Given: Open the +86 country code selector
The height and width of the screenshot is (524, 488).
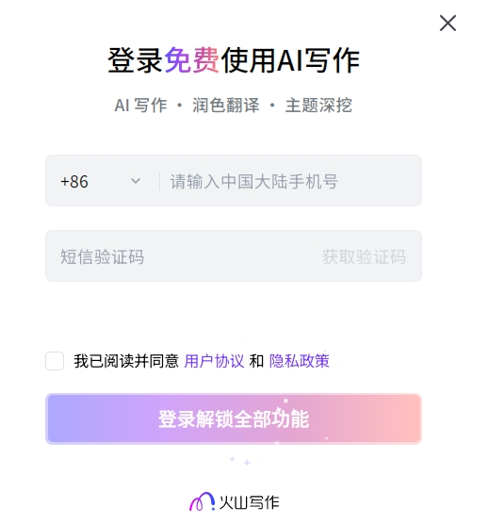Looking at the screenshot, I should pyautogui.click(x=100, y=181).
